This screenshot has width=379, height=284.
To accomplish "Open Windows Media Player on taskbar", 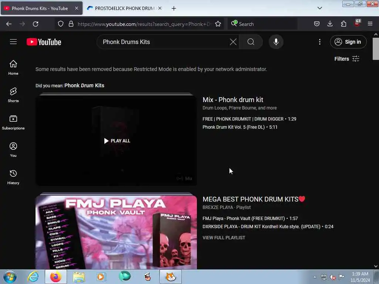I will click(x=101, y=277).
